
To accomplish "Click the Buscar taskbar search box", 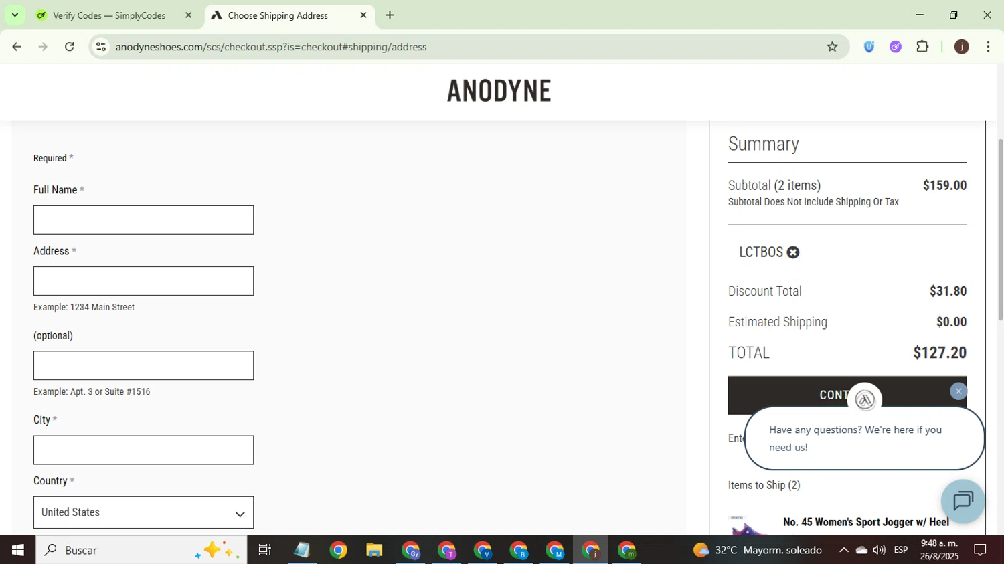I will pyautogui.click(x=141, y=550).
